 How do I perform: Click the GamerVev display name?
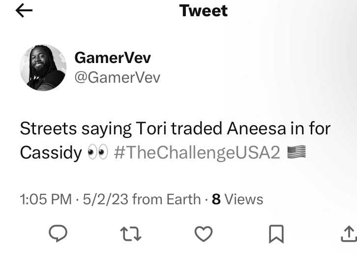coord(113,58)
